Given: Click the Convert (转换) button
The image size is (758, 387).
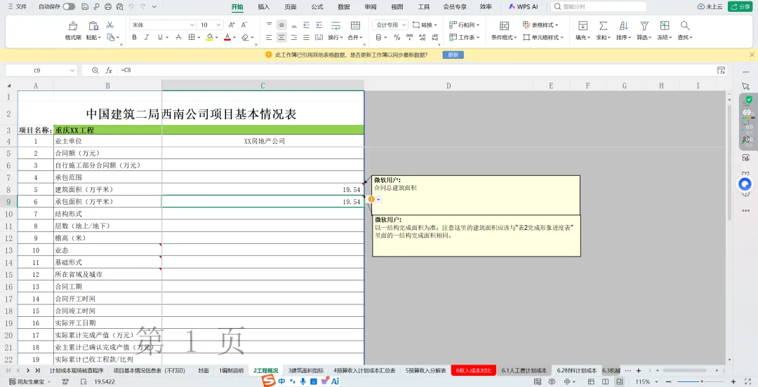Looking at the screenshot, I should point(425,25).
